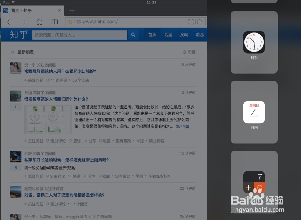Open the 首页 navigation item
301x220 pixels.
click(152, 35)
